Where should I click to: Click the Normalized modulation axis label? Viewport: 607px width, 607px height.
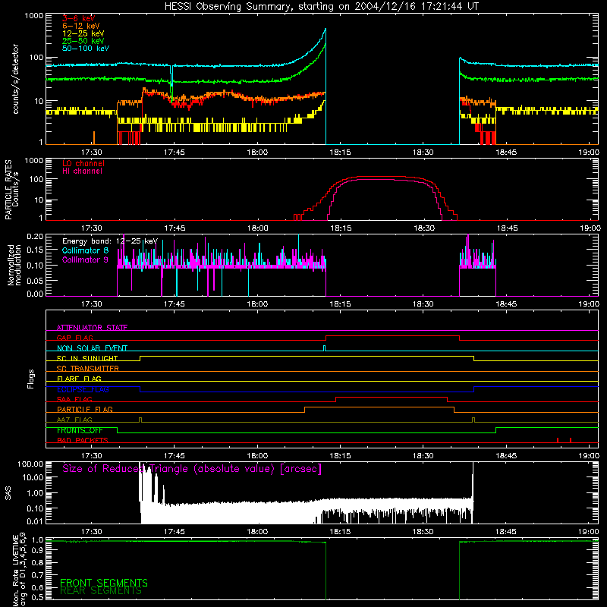pyautogui.click(x=14, y=265)
